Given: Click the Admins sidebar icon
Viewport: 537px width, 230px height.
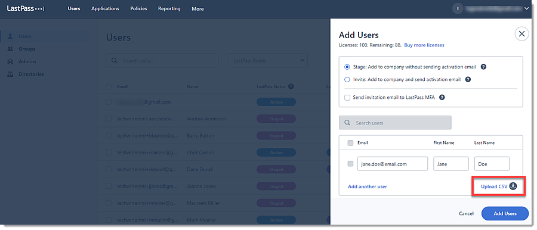Looking at the screenshot, I should tap(10, 61).
